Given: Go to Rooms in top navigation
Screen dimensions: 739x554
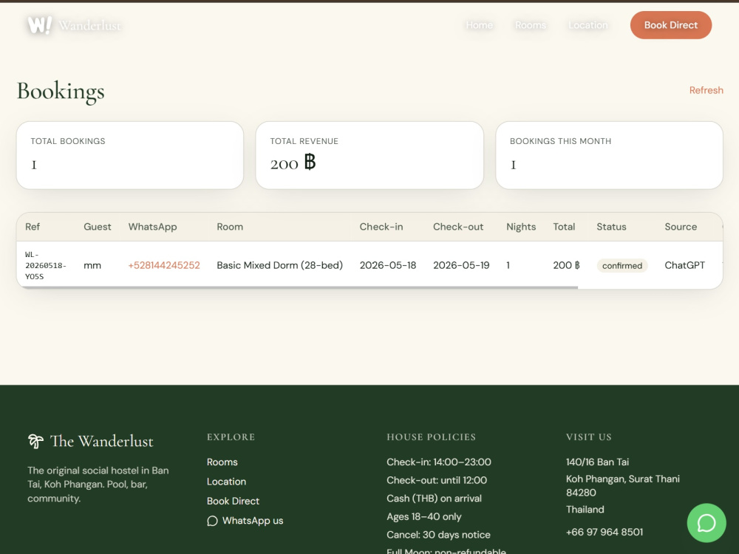Looking at the screenshot, I should point(530,25).
